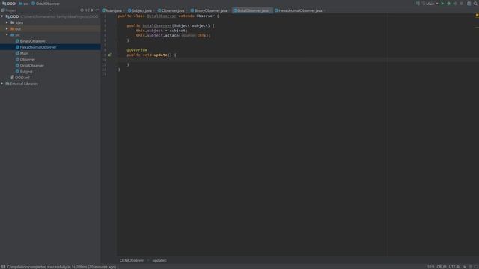The image size is (479, 269).
Task: Expand External Libraries node
Action: pyautogui.click(x=2, y=84)
